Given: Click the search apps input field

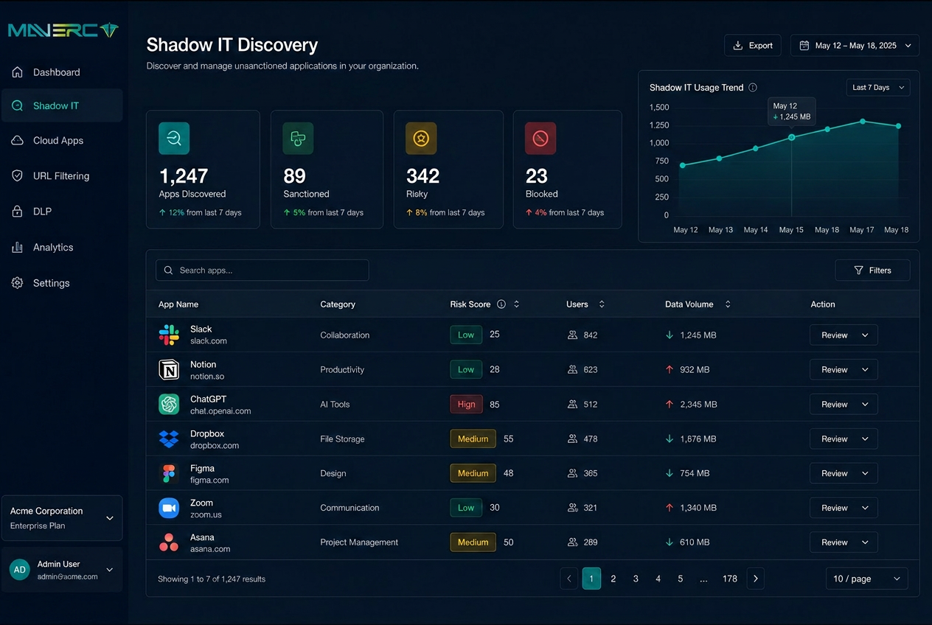Looking at the screenshot, I should (x=262, y=270).
